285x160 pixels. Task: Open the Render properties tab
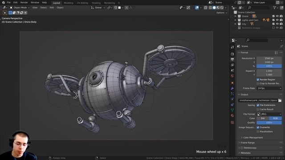coord(232,54)
